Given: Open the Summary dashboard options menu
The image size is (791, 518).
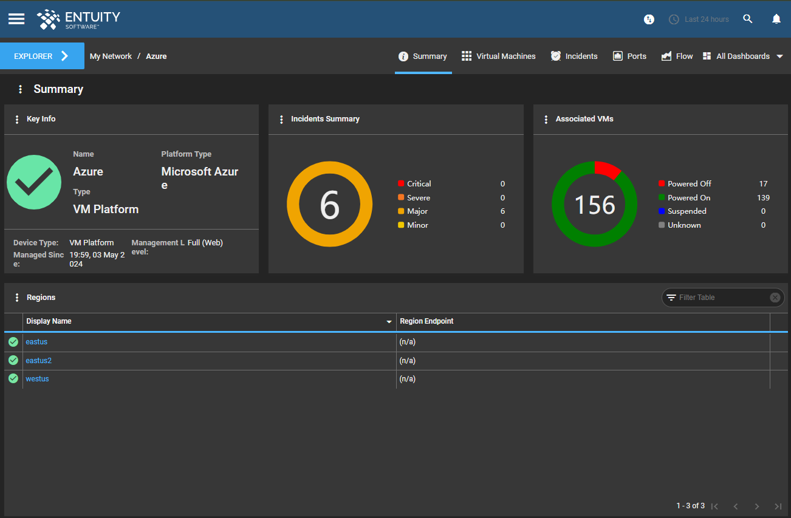Looking at the screenshot, I should 20,89.
